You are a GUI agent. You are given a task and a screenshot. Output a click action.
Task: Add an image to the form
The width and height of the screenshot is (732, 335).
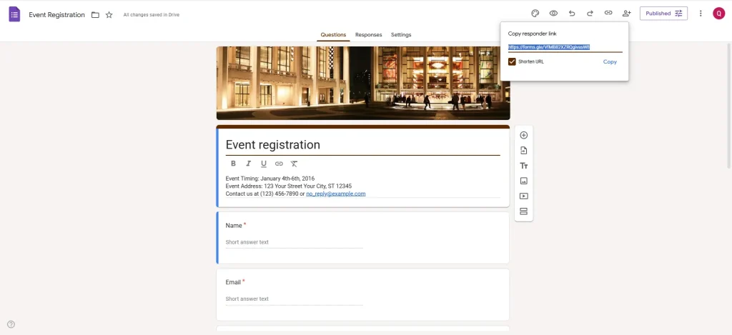point(523,181)
